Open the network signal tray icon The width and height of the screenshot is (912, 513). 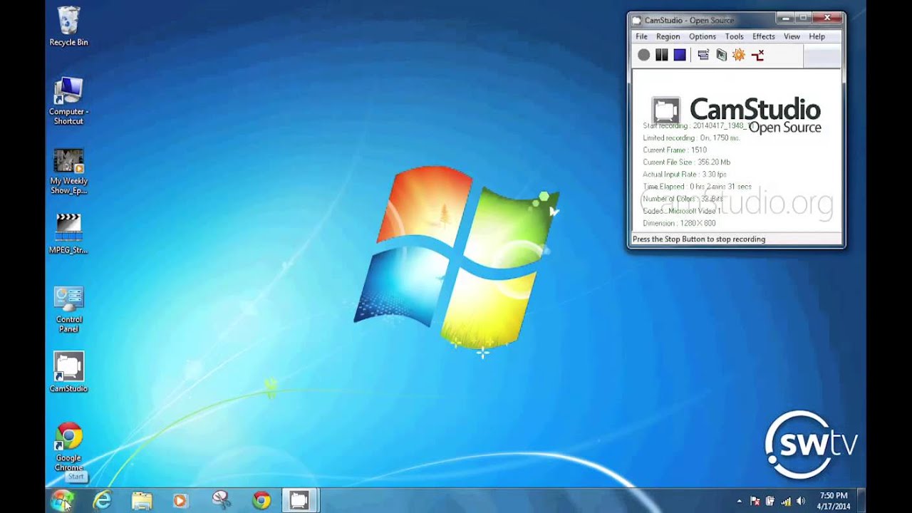pyautogui.click(x=786, y=502)
